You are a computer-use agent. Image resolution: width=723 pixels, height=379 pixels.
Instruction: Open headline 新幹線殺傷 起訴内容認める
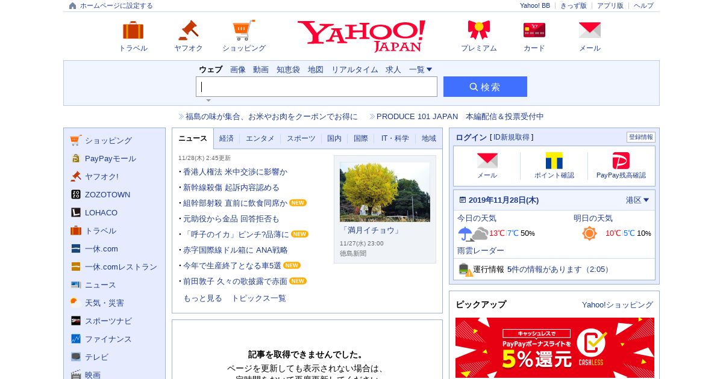231,188
